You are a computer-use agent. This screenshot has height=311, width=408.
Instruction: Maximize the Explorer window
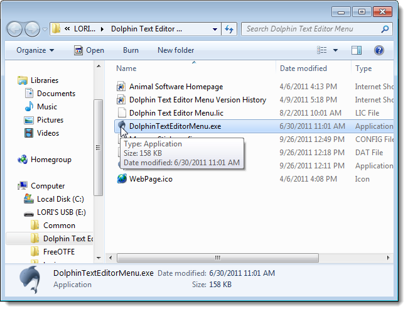362,12
